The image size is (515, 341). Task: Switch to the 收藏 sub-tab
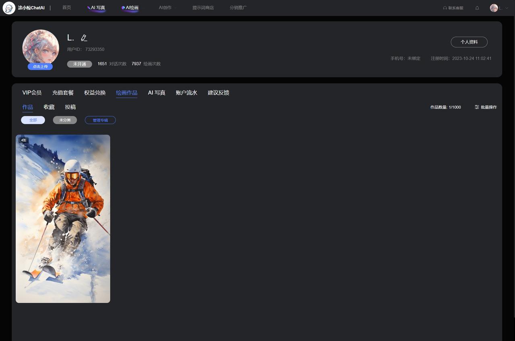(49, 107)
